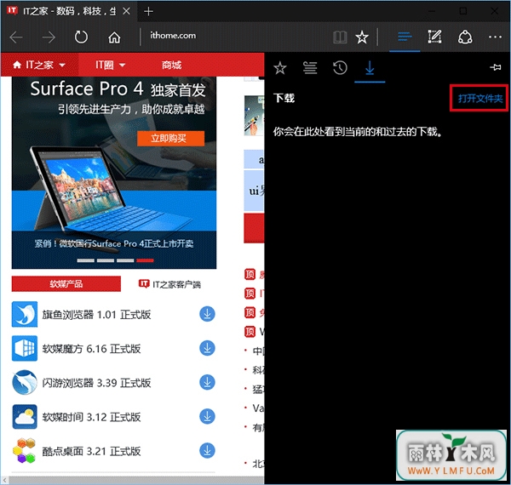Image resolution: width=511 pixels, height=485 pixels.
Task: Select the third carousel indicator
Action: (125, 260)
